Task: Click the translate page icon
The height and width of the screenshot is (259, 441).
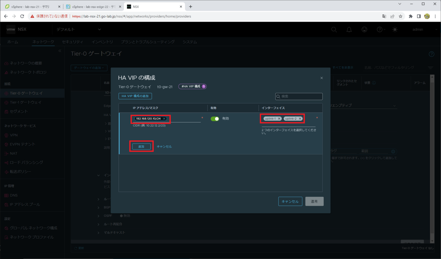Action: pos(384,17)
